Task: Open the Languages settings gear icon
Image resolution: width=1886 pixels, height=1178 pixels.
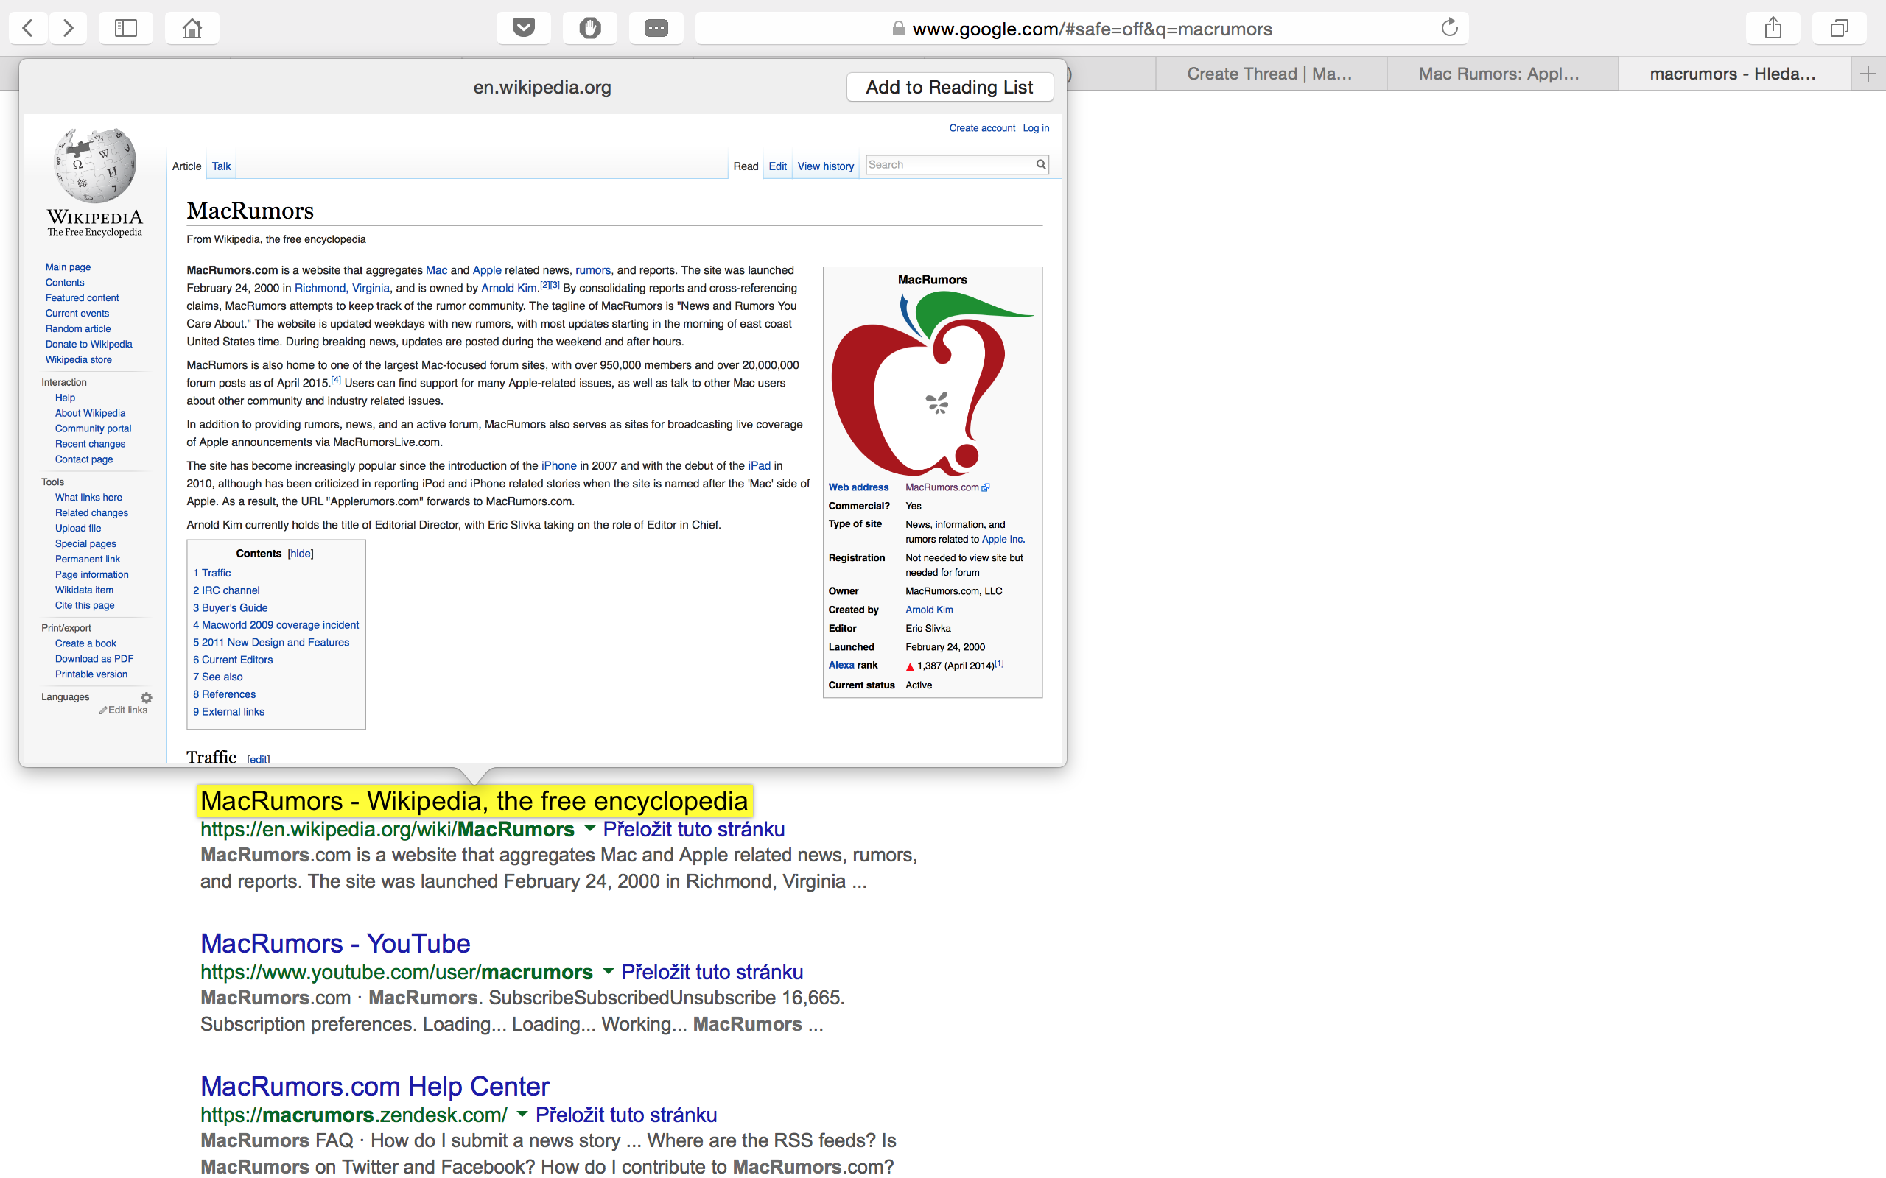Action: (x=147, y=697)
